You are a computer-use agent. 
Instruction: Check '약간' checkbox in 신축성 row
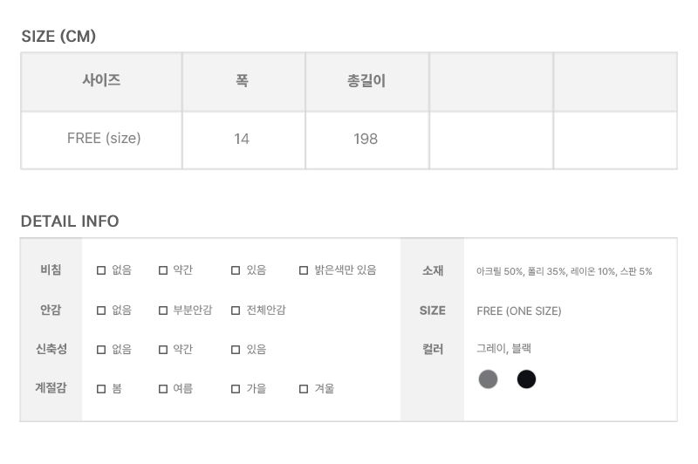coord(163,349)
